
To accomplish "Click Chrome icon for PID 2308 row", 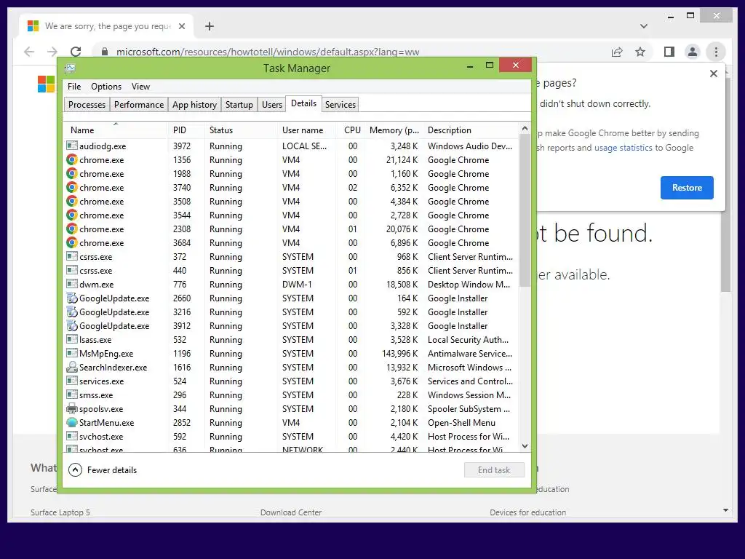I will click(x=72, y=229).
